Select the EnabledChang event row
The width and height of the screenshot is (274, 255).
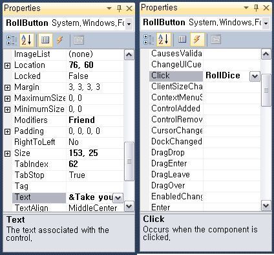(x=205, y=197)
